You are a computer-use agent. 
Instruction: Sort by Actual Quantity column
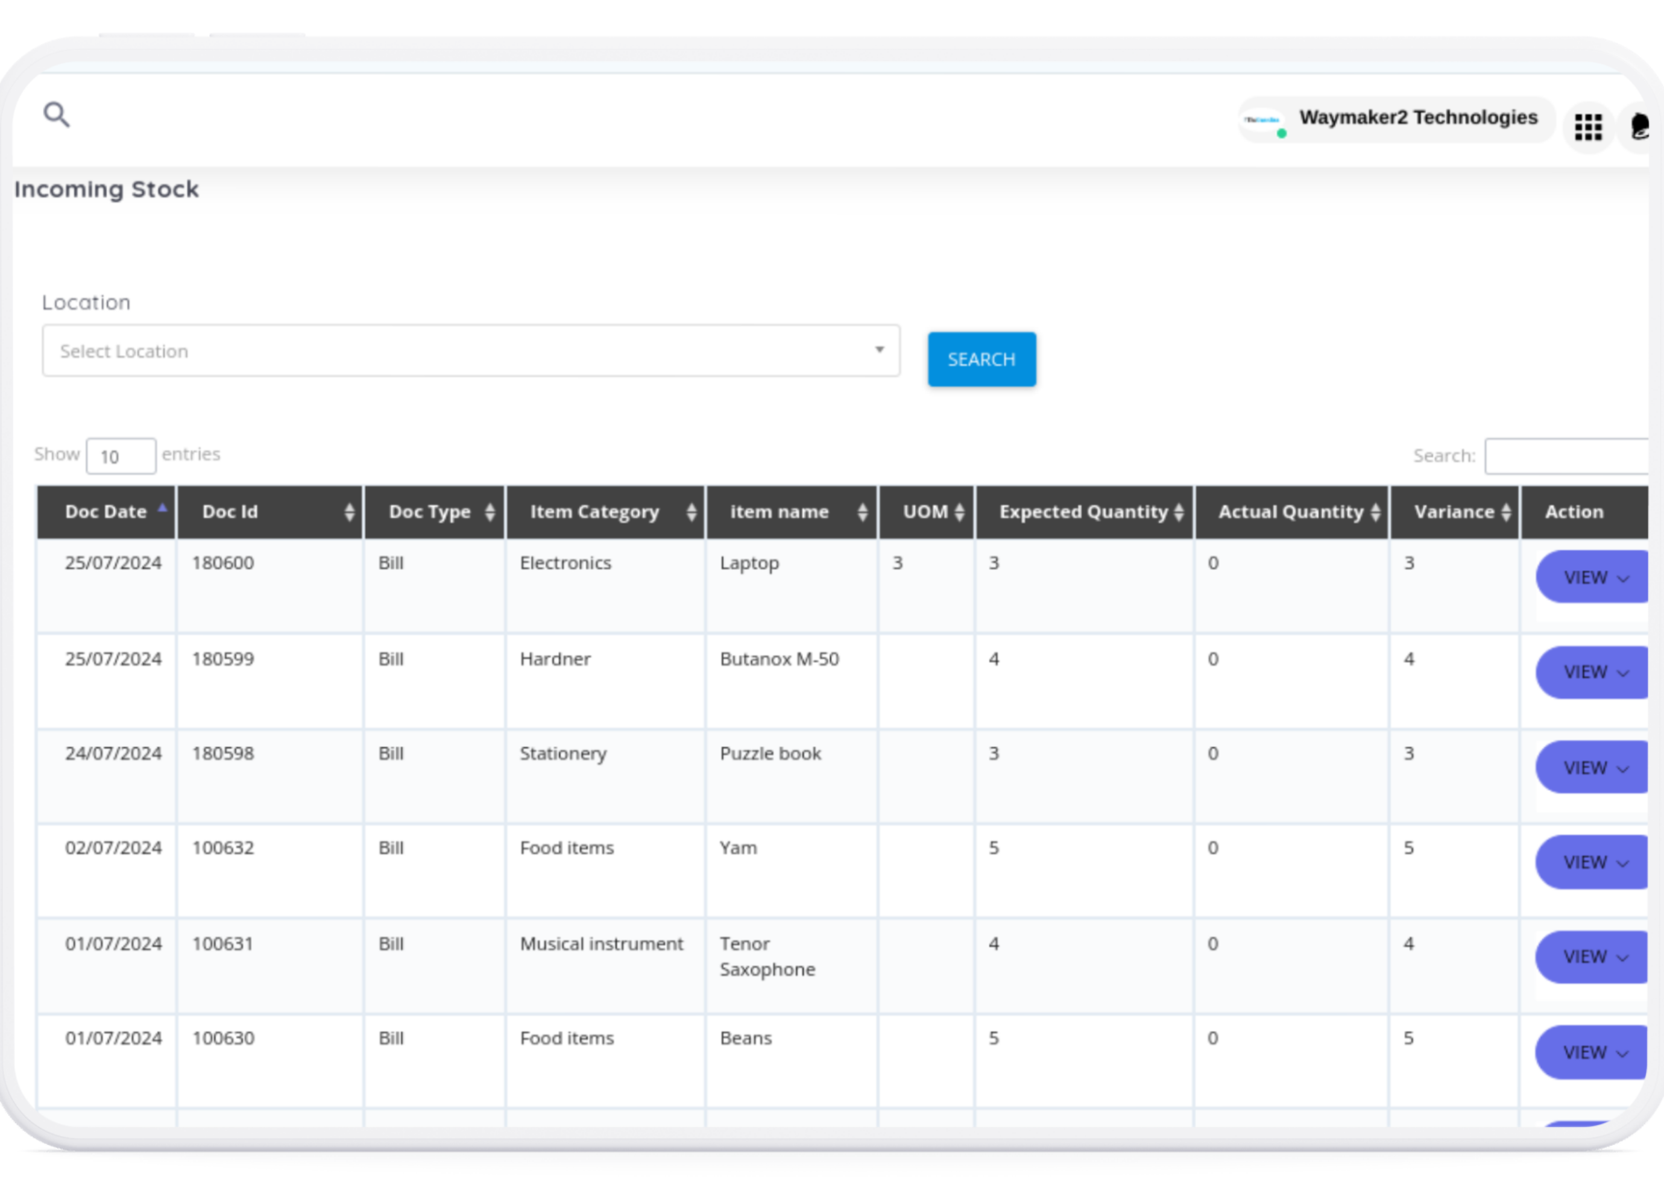(x=1291, y=512)
